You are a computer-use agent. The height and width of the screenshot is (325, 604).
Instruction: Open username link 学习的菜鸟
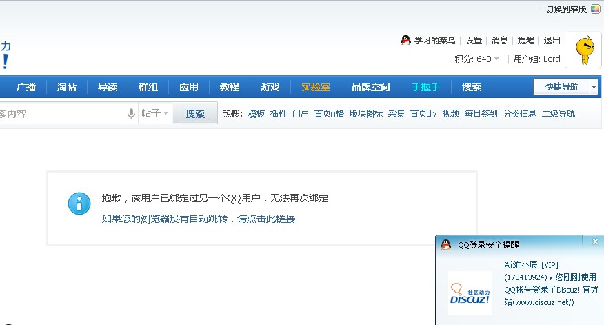tap(434, 41)
